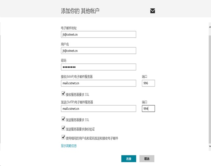Screen dimensions: 211x166
Task: Click the vertical scrollbar thumb
Action: tap(210, 89)
